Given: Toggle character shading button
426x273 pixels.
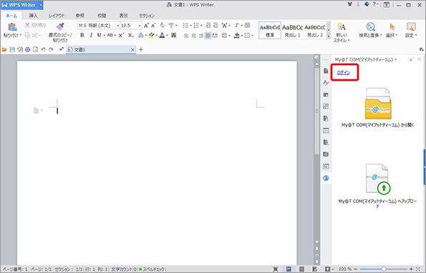Looking at the screenshot, I should [x=174, y=35].
